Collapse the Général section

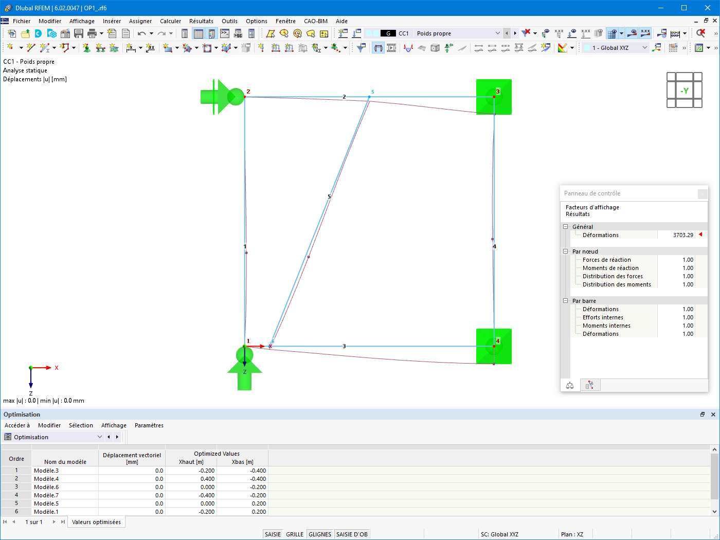coord(566,227)
